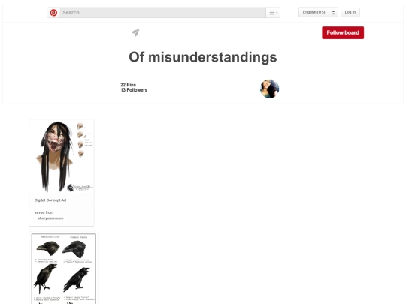Click the 13 Followers count
Viewport: 406px width, 304px height.
point(134,90)
